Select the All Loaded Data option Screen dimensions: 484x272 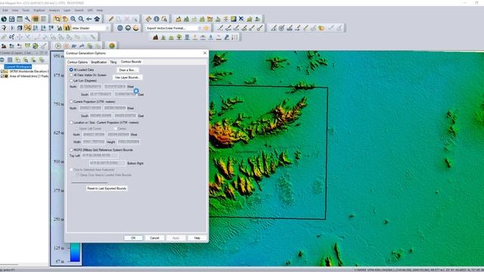point(82,70)
